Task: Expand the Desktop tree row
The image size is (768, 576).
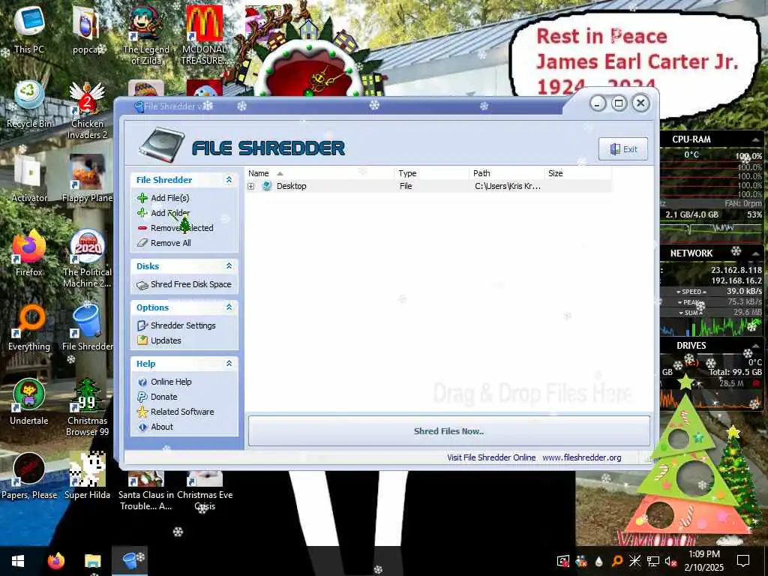Action: (x=250, y=186)
